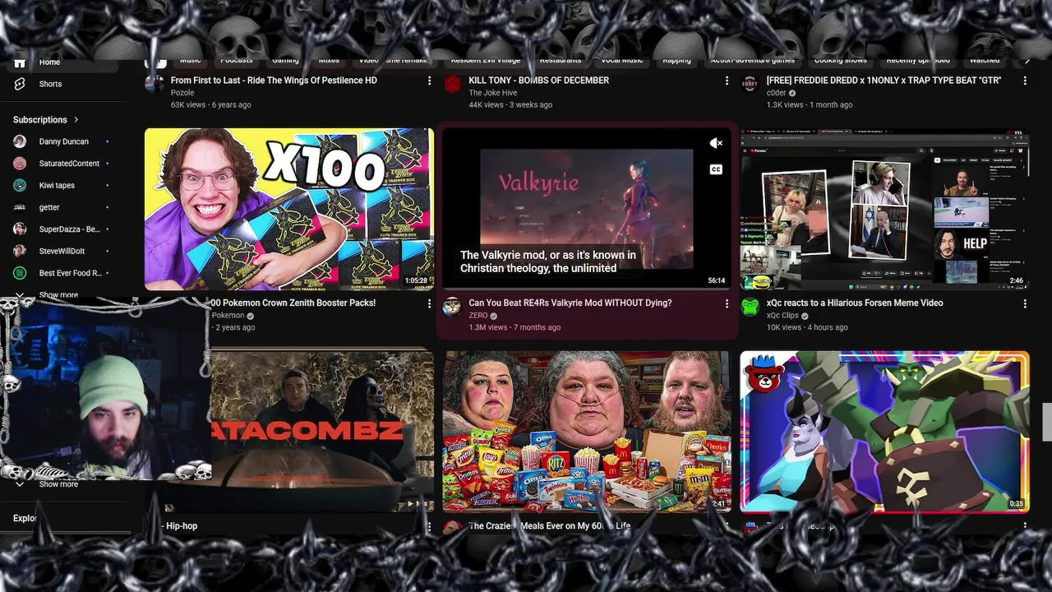Open The Joke Hive channel avatar

point(452,84)
